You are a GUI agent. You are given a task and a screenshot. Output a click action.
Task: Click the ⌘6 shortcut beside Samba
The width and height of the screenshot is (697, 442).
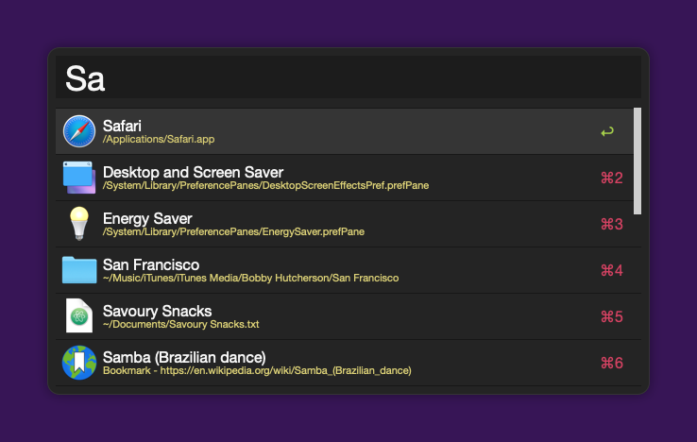click(x=612, y=363)
